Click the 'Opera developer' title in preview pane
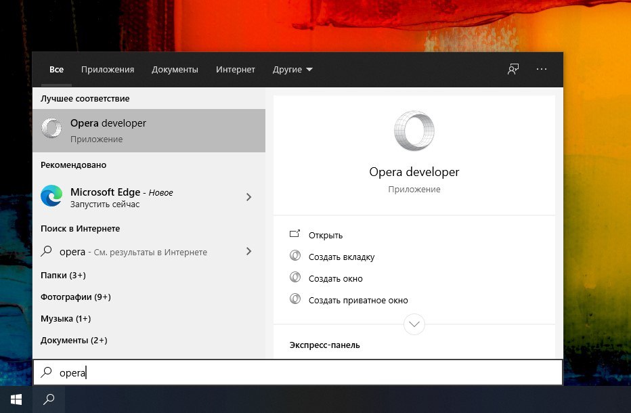631x413 pixels. click(414, 172)
